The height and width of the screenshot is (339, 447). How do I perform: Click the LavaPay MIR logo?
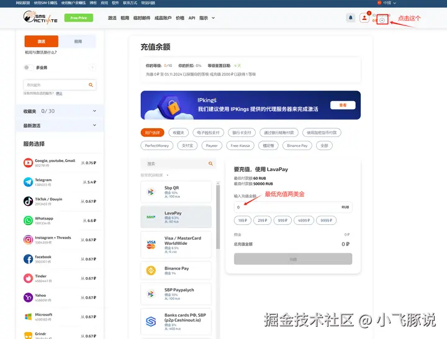tap(151, 217)
